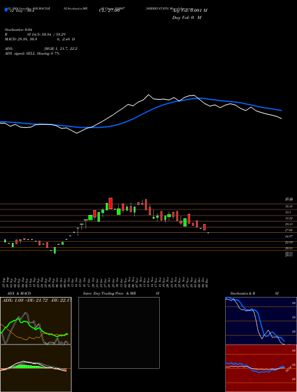Screen dimensions: 297x392
Task: Click the lowest green candlestick at the bottom
Action: click(55, 250)
